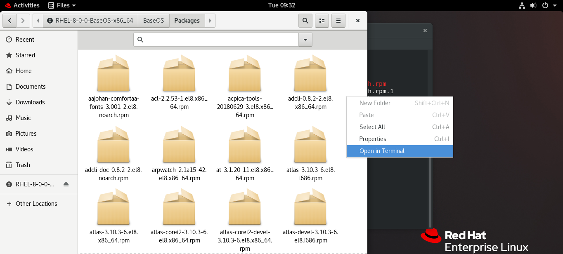This screenshot has height=254, width=563.
Task: Select atlas-corei2-3.10.3-6.el8.x86_64.rpm package
Action: [179, 216]
